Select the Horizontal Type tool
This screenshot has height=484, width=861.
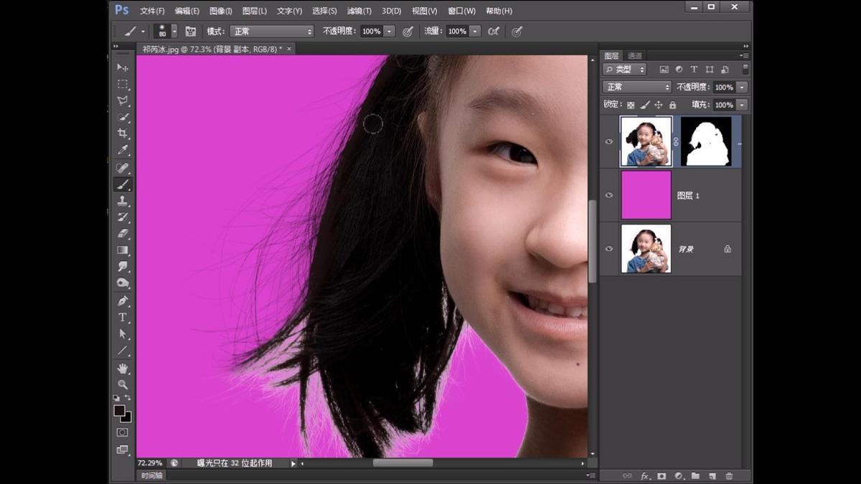pyautogui.click(x=123, y=318)
